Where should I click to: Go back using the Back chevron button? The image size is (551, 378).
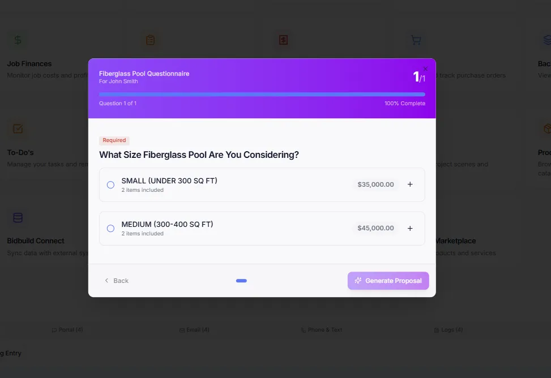coord(116,281)
